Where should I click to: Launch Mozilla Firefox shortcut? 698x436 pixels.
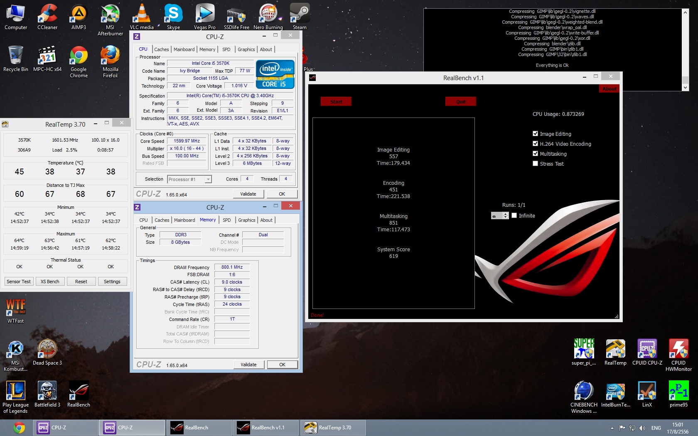tap(110, 62)
